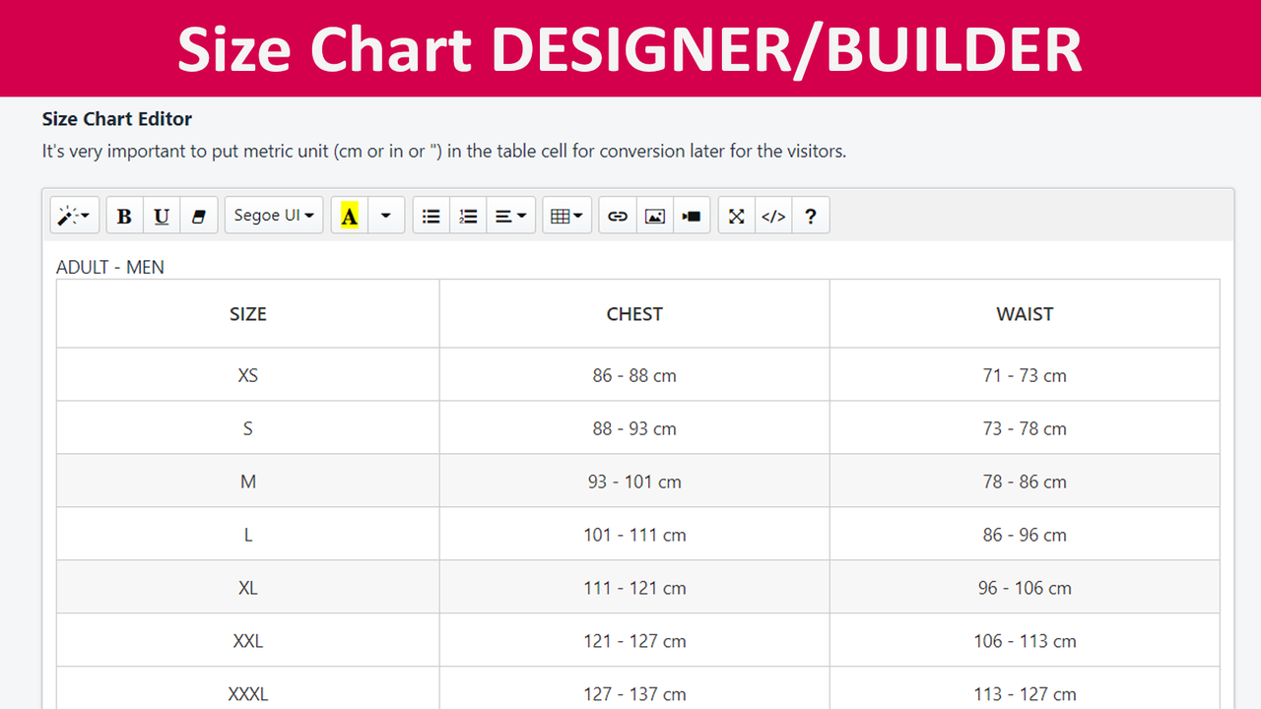
Task: Open the paragraph alignment dropdown
Action: [511, 215]
